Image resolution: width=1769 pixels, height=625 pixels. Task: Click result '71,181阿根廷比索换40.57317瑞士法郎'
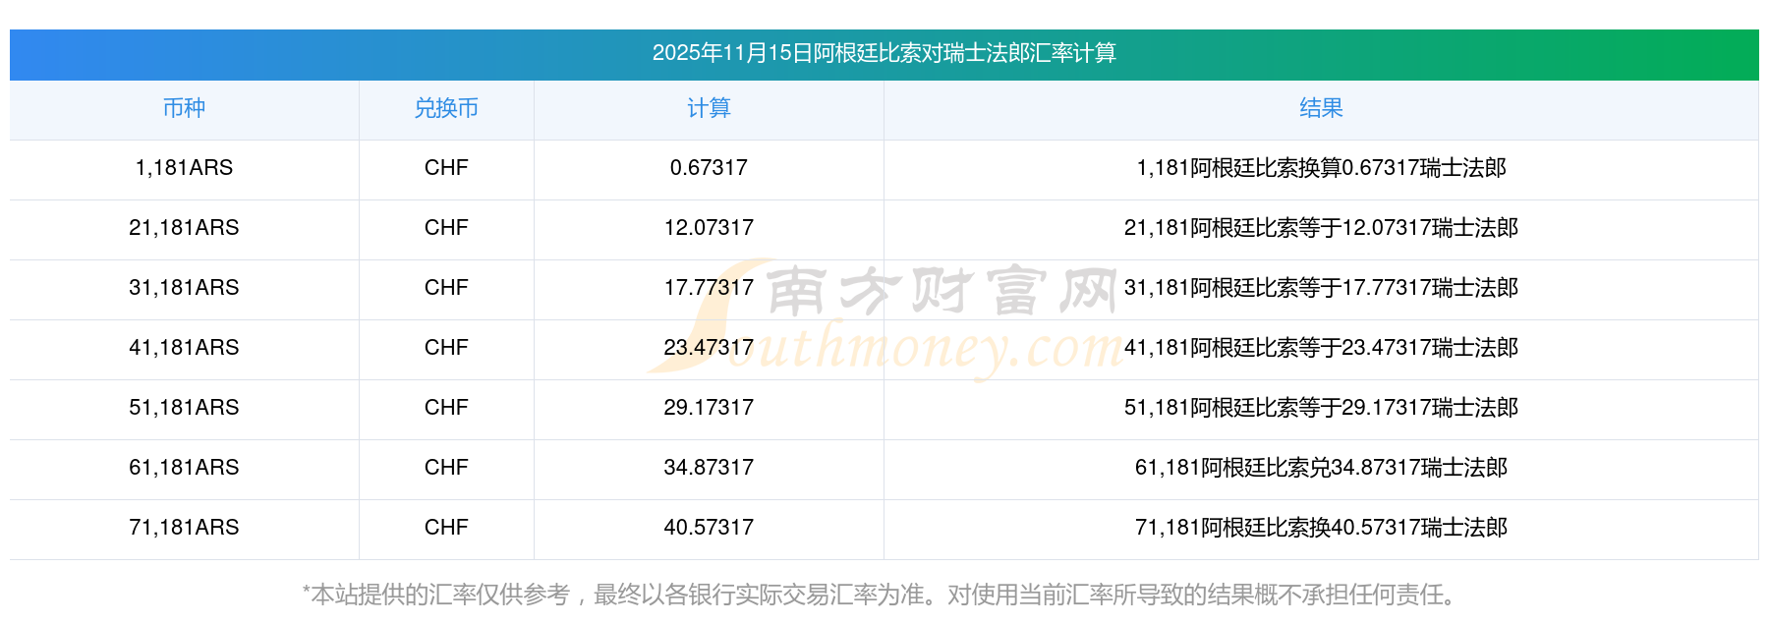1321,528
